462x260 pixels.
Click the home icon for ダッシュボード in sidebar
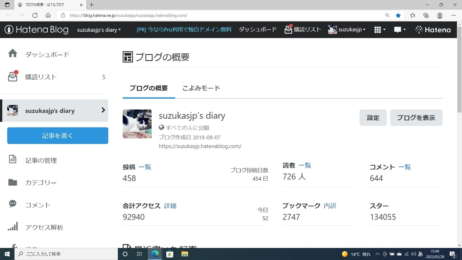13,54
